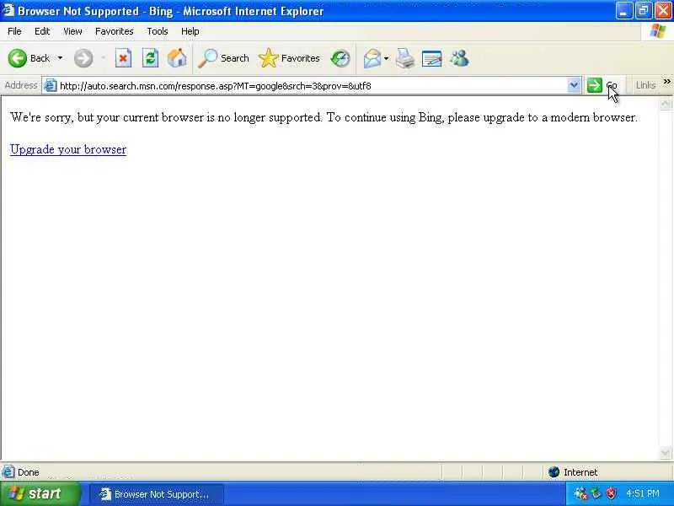Click the Windows flag logo throbber
674x506 pixels.
[x=657, y=31]
